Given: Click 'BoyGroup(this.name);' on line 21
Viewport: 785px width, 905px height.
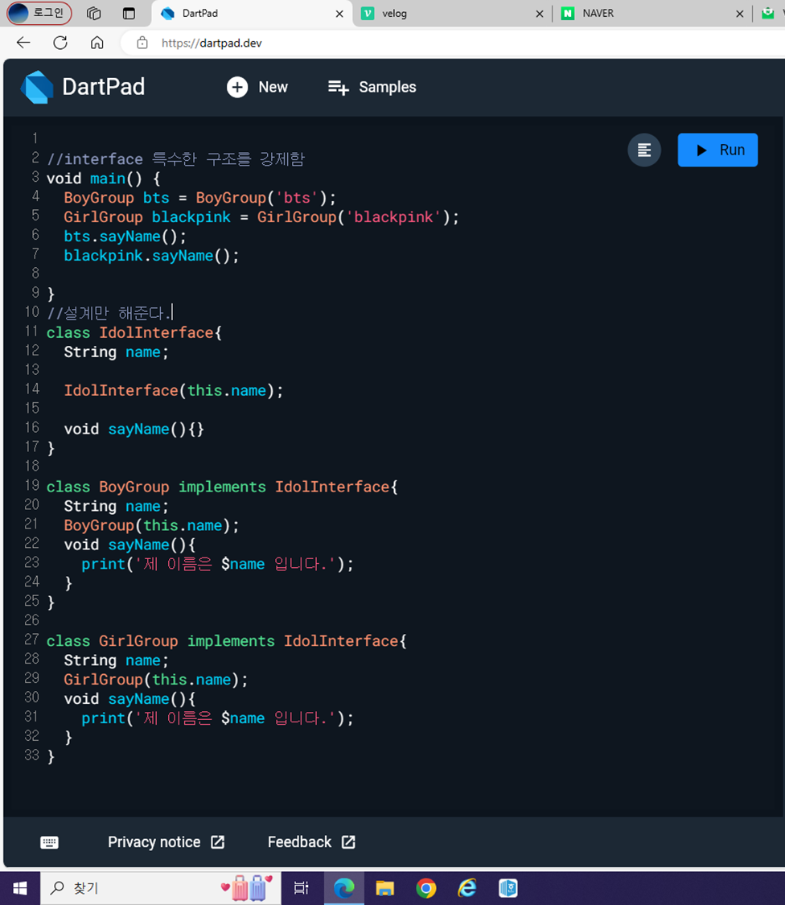Looking at the screenshot, I should pyautogui.click(x=151, y=525).
